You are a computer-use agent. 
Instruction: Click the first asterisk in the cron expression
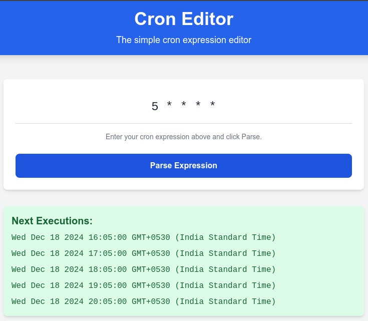(169, 105)
